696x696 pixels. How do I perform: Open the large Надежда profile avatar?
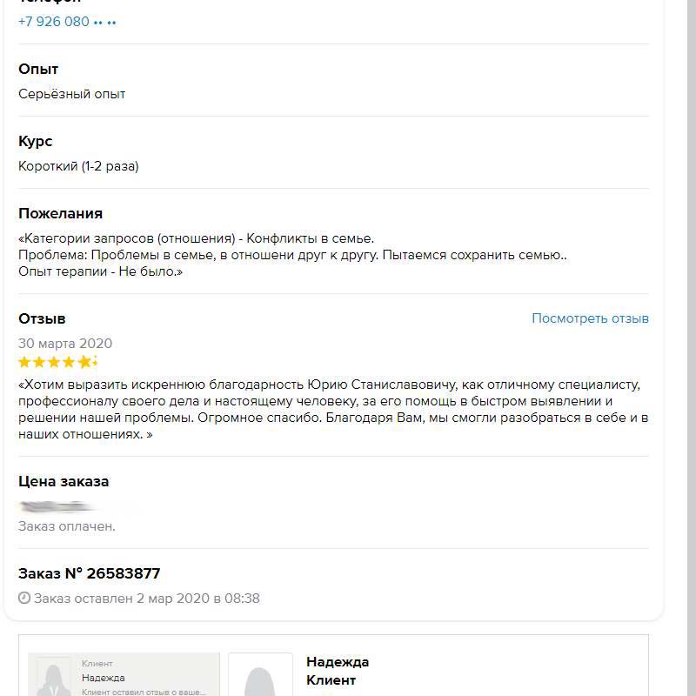click(x=260, y=677)
